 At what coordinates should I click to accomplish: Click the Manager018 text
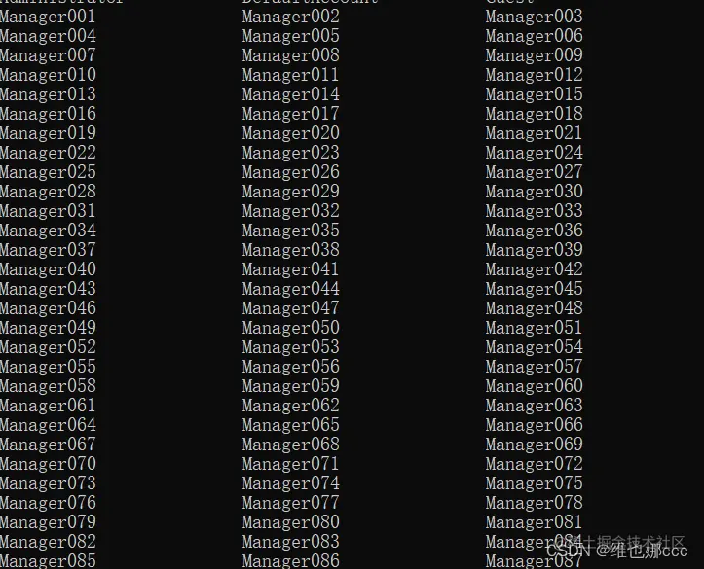(534, 114)
